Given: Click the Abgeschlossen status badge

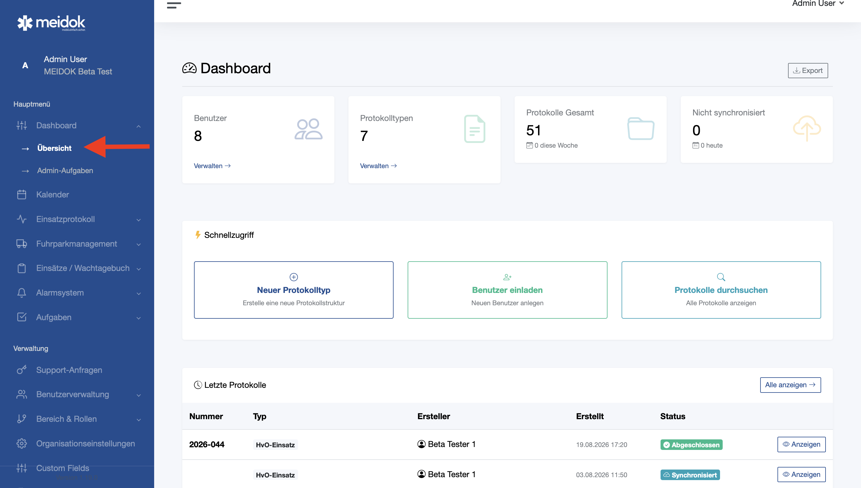Looking at the screenshot, I should tap(691, 445).
